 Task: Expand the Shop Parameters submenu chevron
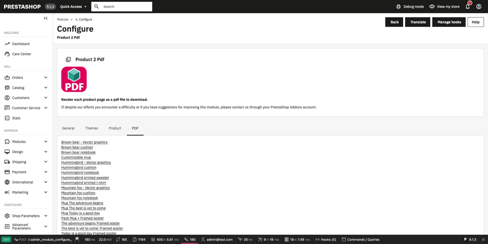(46, 216)
